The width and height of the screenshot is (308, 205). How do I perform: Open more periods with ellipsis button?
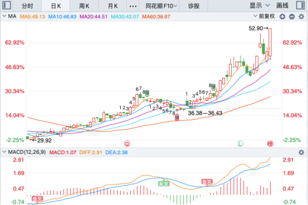click(133, 6)
